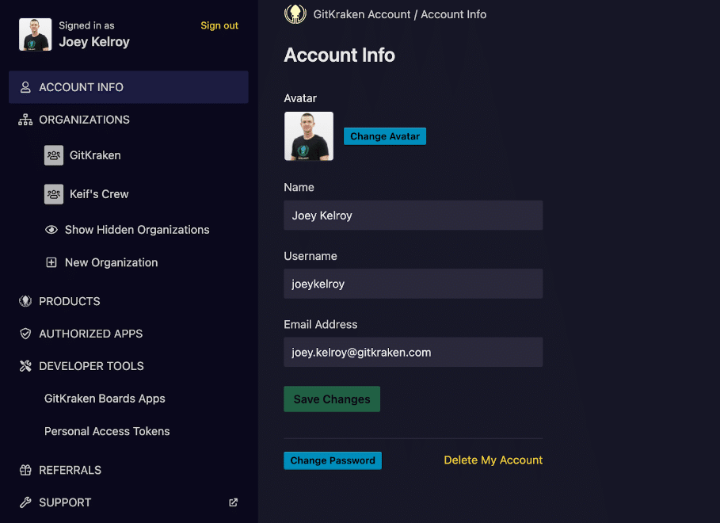
Task: Click the GitKraken logo in the breadcrumb
Action: point(295,13)
